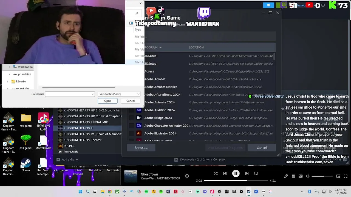
Task: Check the Adobe Illustrator 2024 checkbox
Action: (132, 133)
